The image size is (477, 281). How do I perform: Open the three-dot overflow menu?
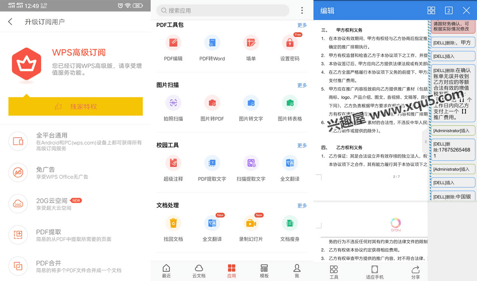302,11
